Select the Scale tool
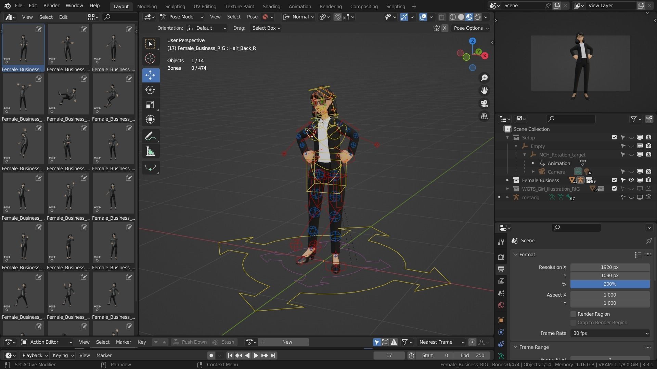 pos(150,105)
